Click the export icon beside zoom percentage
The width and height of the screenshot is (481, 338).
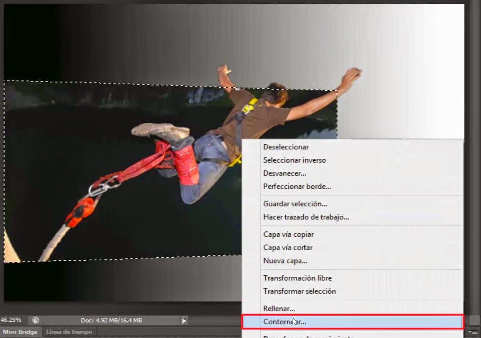pyautogui.click(x=36, y=320)
